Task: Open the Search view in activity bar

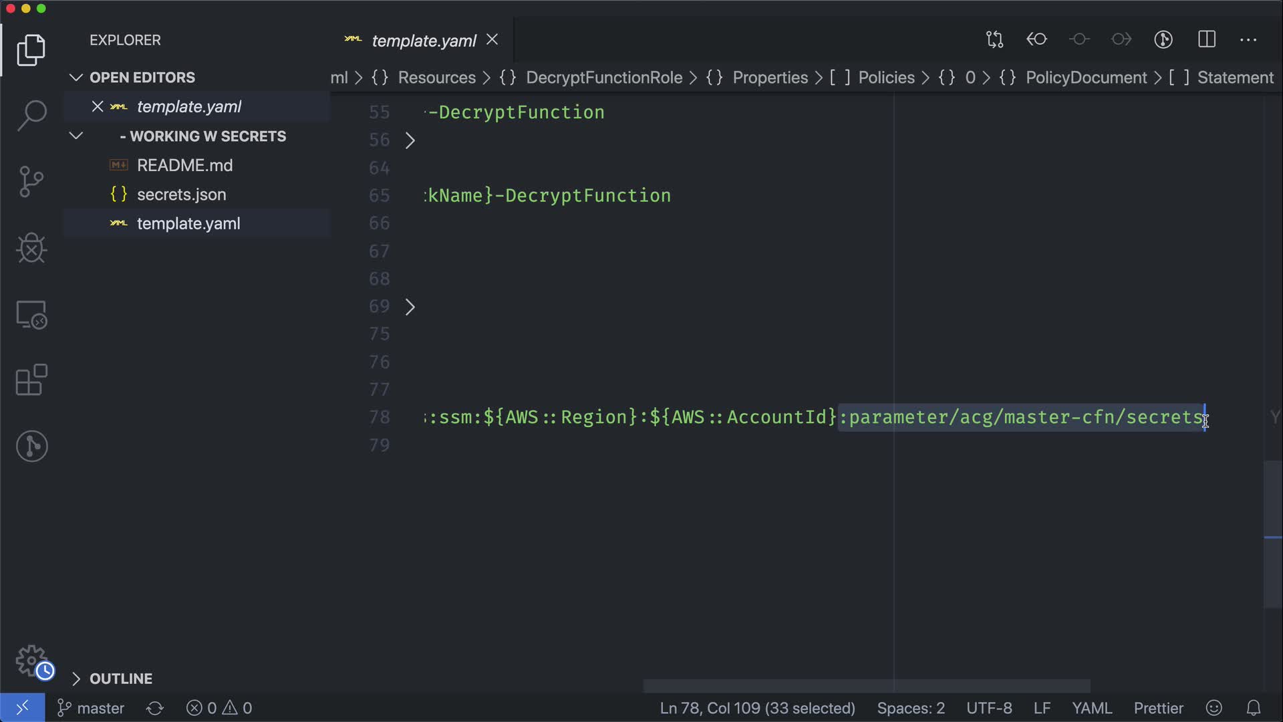Action: click(31, 116)
